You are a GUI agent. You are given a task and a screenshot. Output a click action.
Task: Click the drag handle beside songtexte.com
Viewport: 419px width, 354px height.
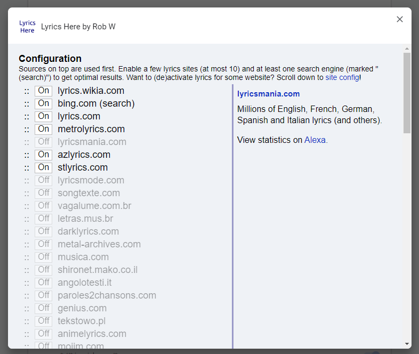(x=27, y=194)
